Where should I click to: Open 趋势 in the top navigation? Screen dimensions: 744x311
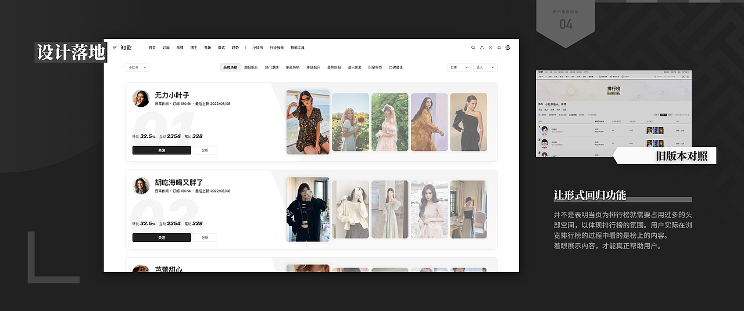(x=235, y=48)
